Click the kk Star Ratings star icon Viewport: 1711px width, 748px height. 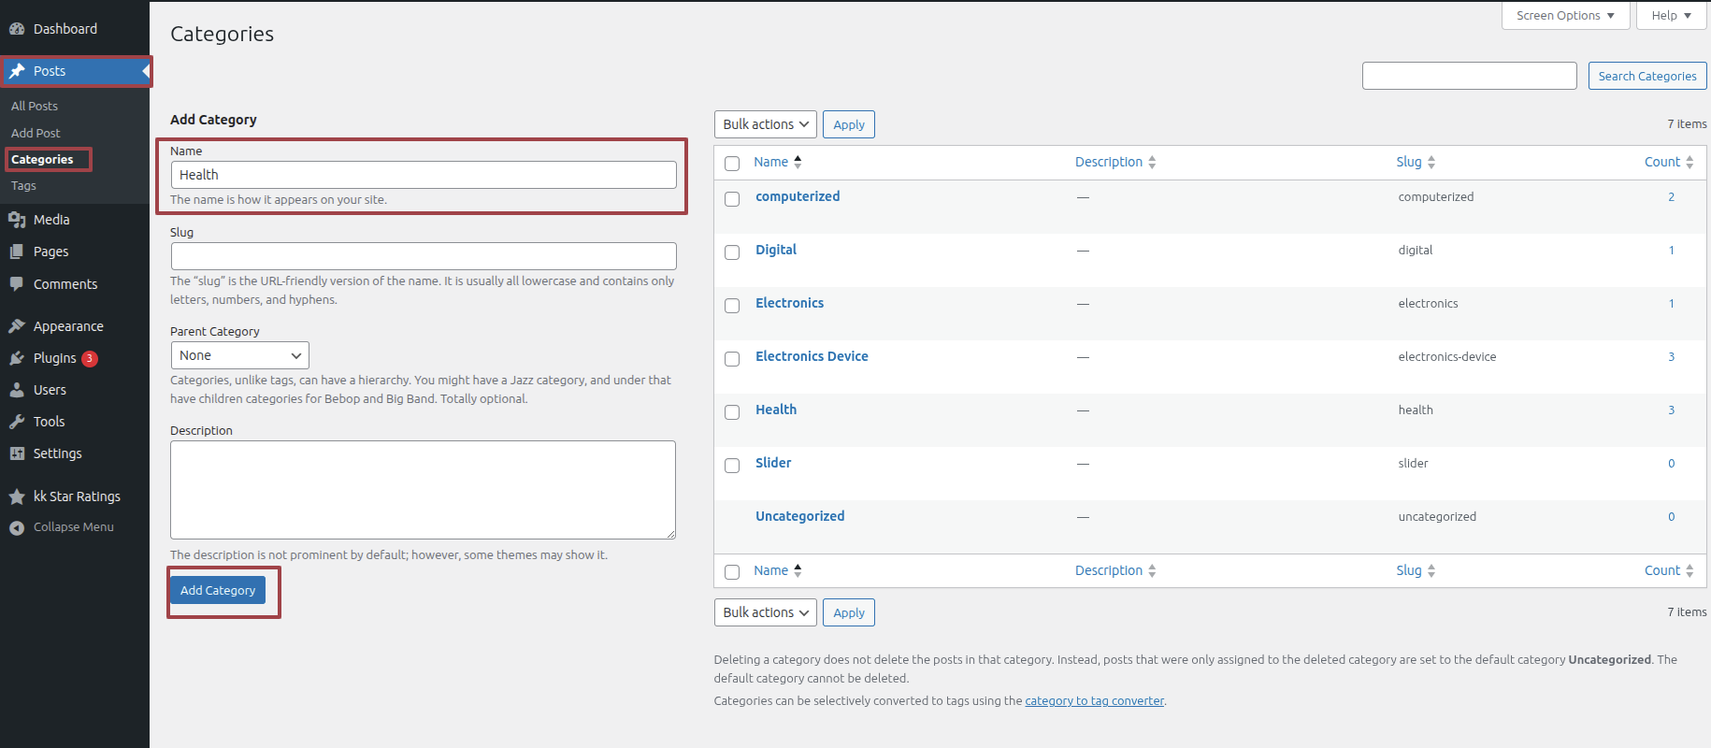click(x=17, y=496)
